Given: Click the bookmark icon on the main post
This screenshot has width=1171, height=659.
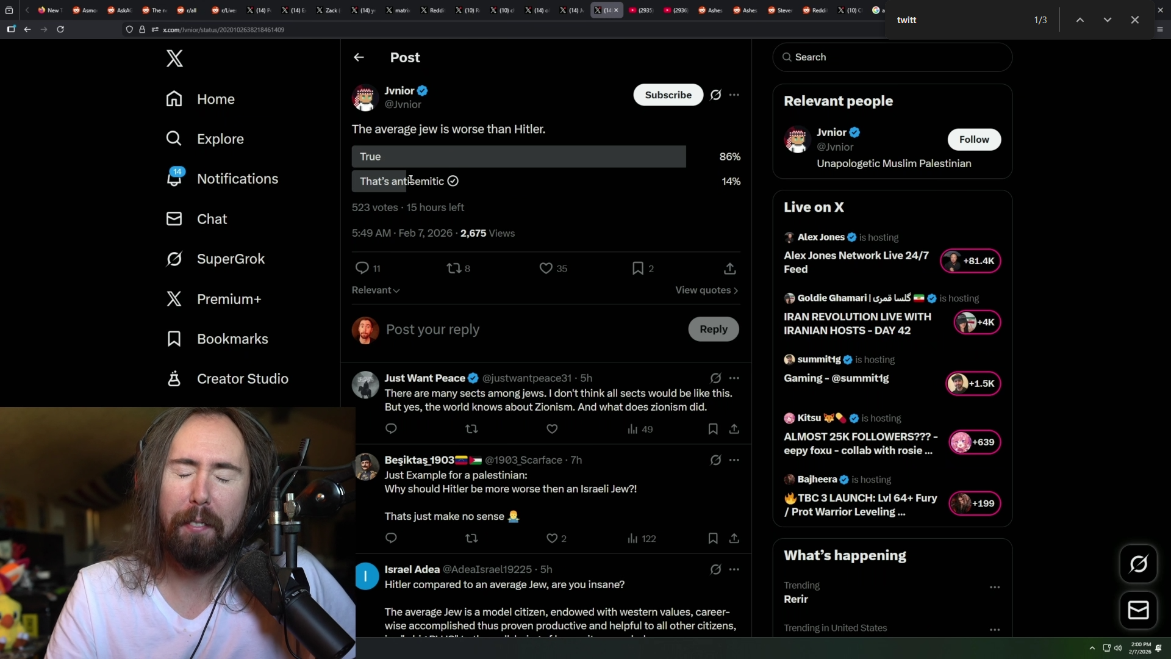Looking at the screenshot, I should [638, 268].
